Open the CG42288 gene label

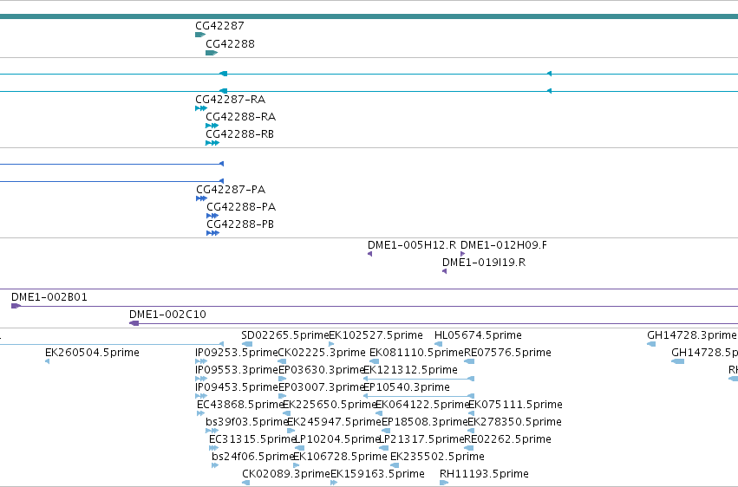click(230, 44)
